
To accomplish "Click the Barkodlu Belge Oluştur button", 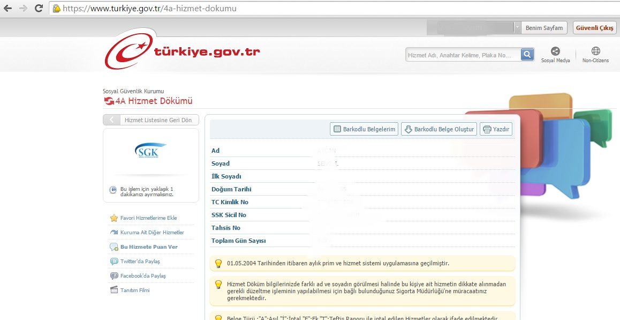I will click(438, 129).
